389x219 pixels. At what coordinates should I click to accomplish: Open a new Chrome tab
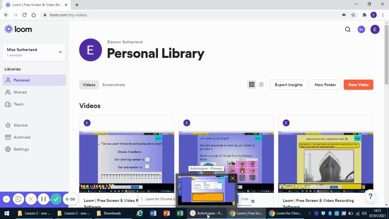pyautogui.click(x=77, y=5)
